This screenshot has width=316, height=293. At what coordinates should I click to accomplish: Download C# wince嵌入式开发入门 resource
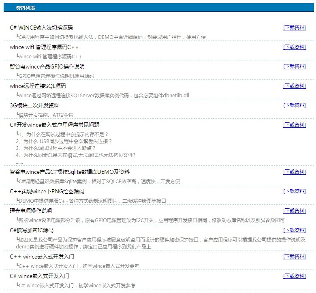coord(295,276)
